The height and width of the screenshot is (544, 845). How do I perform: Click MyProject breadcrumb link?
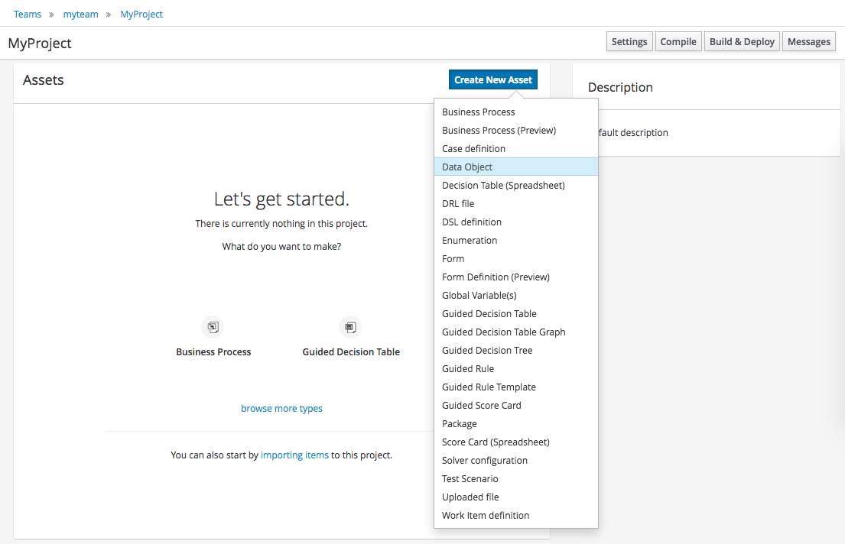141,14
